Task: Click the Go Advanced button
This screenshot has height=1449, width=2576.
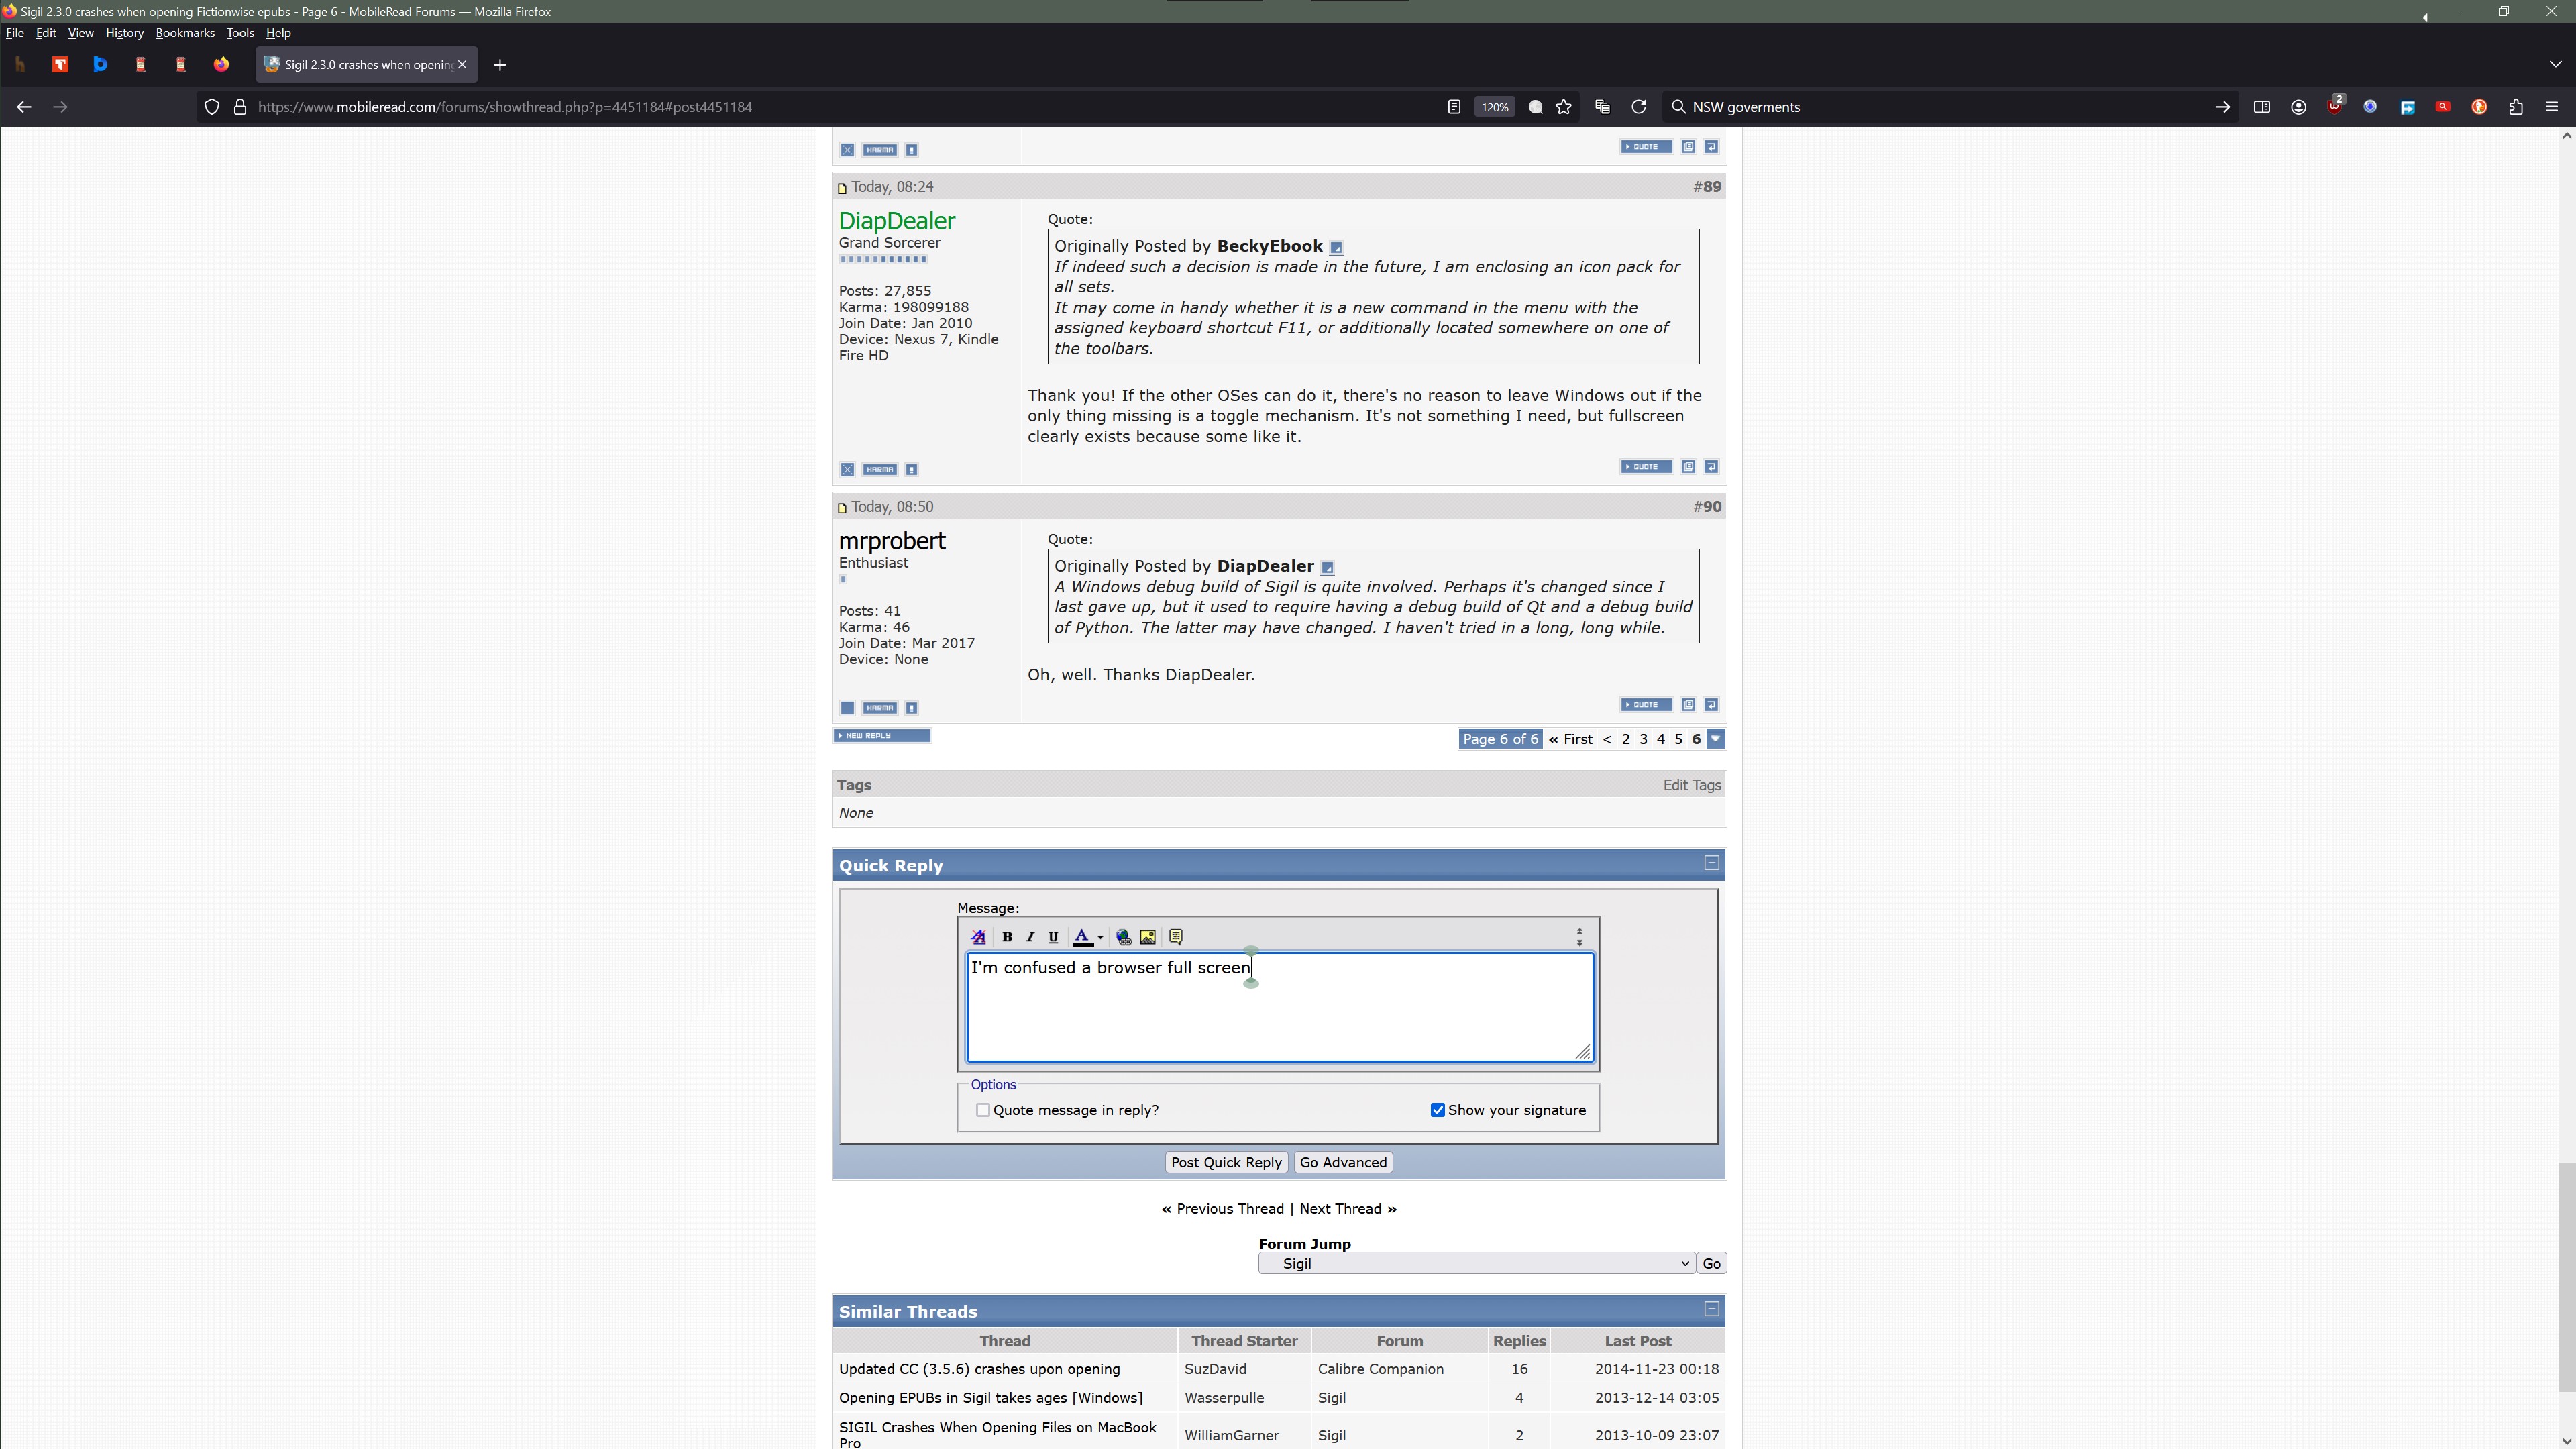Action: tap(1343, 1162)
